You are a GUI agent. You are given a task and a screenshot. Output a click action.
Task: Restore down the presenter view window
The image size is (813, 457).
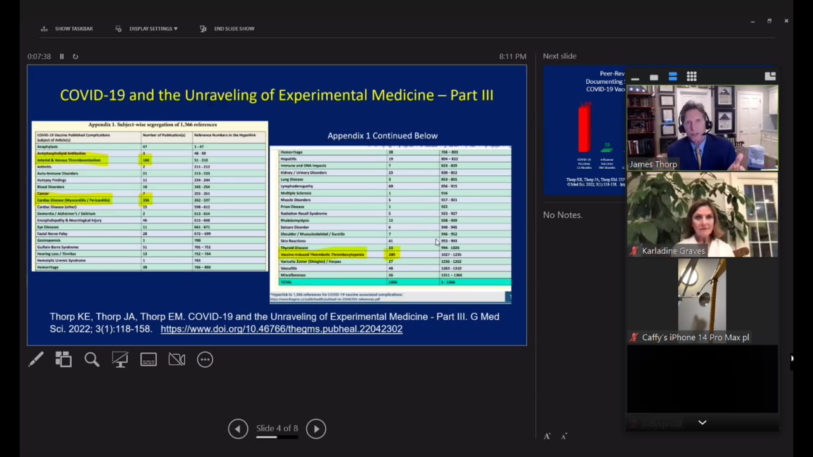click(x=769, y=21)
